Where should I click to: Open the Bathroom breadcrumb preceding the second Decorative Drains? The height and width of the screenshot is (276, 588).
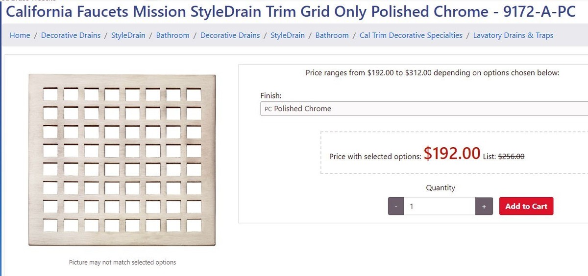pyautogui.click(x=173, y=35)
